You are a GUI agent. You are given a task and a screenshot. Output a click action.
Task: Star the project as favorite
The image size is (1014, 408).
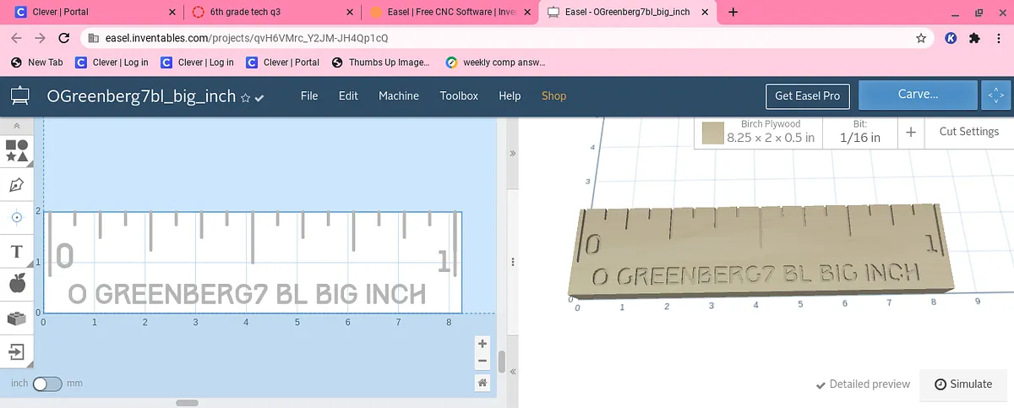[x=246, y=98]
